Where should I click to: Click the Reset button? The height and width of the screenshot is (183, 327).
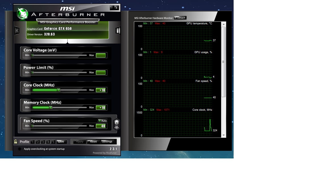[x=93, y=142]
